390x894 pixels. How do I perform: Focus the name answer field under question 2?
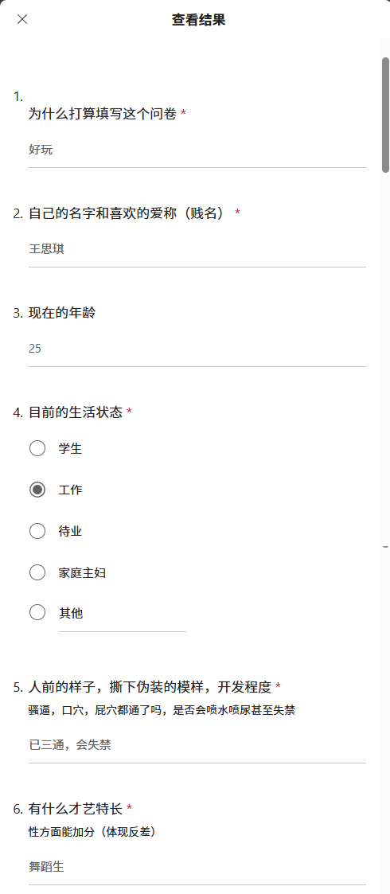pyautogui.click(x=197, y=249)
